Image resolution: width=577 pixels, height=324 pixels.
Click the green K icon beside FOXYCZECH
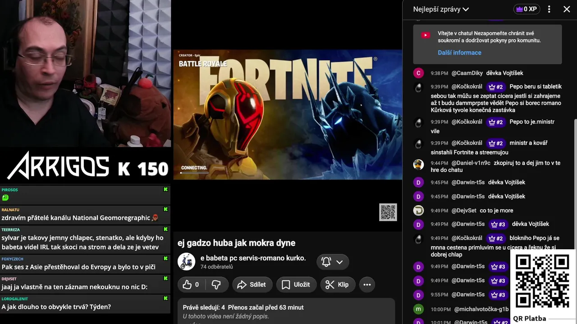point(165,258)
